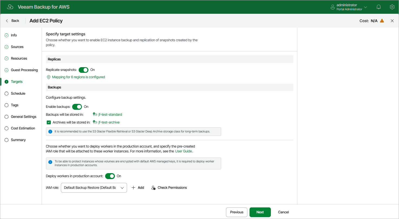Close the Add EC2 Policy wizard

coord(392,21)
